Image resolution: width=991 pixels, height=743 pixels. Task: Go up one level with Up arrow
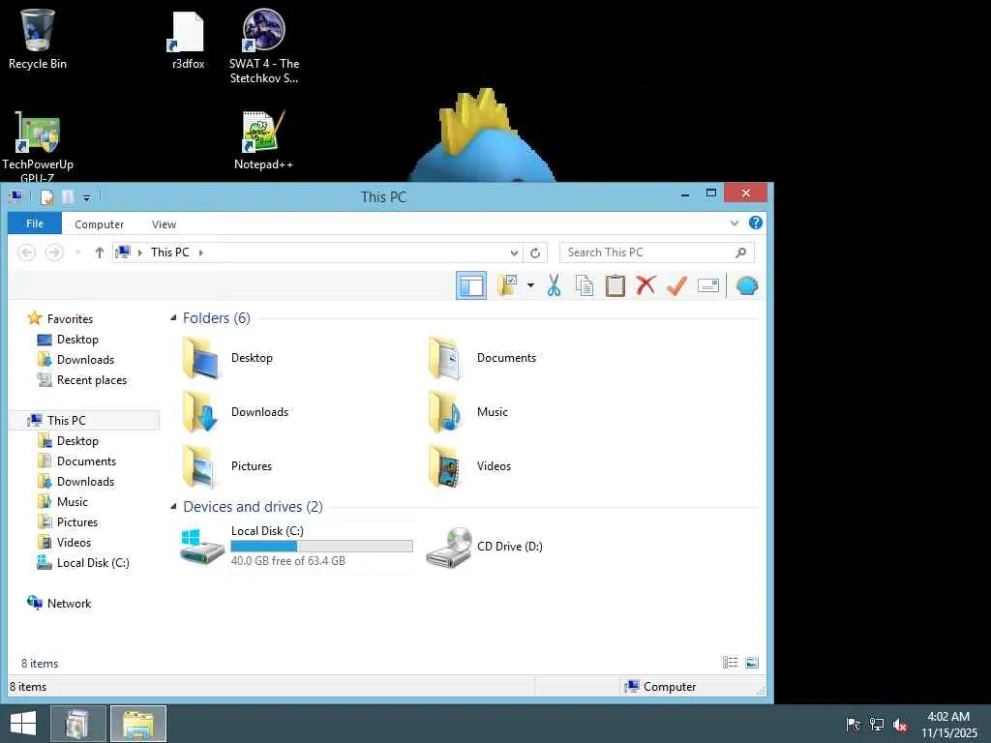[x=100, y=253]
